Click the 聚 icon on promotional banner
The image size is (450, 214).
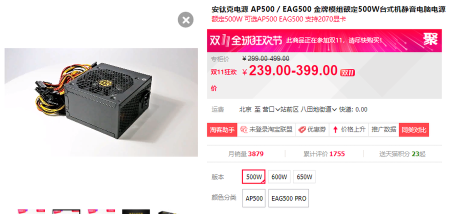(x=430, y=39)
